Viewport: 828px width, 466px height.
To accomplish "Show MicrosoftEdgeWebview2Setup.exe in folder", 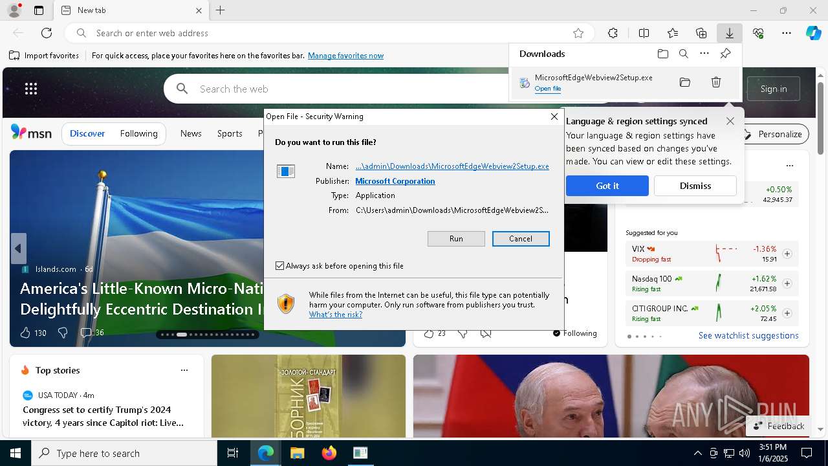I will pyautogui.click(x=685, y=82).
